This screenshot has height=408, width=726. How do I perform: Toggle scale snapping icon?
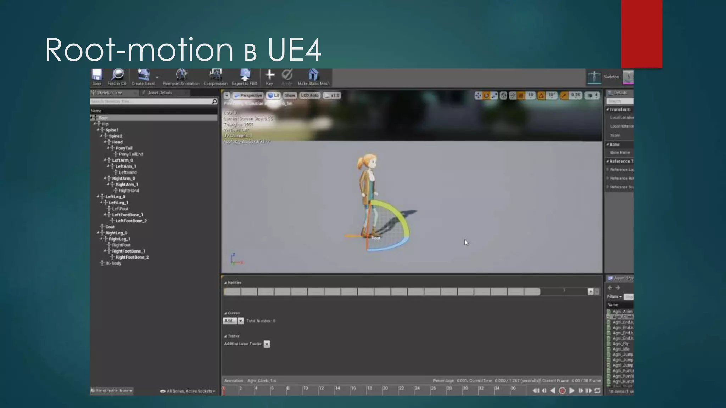(x=564, y=95)
